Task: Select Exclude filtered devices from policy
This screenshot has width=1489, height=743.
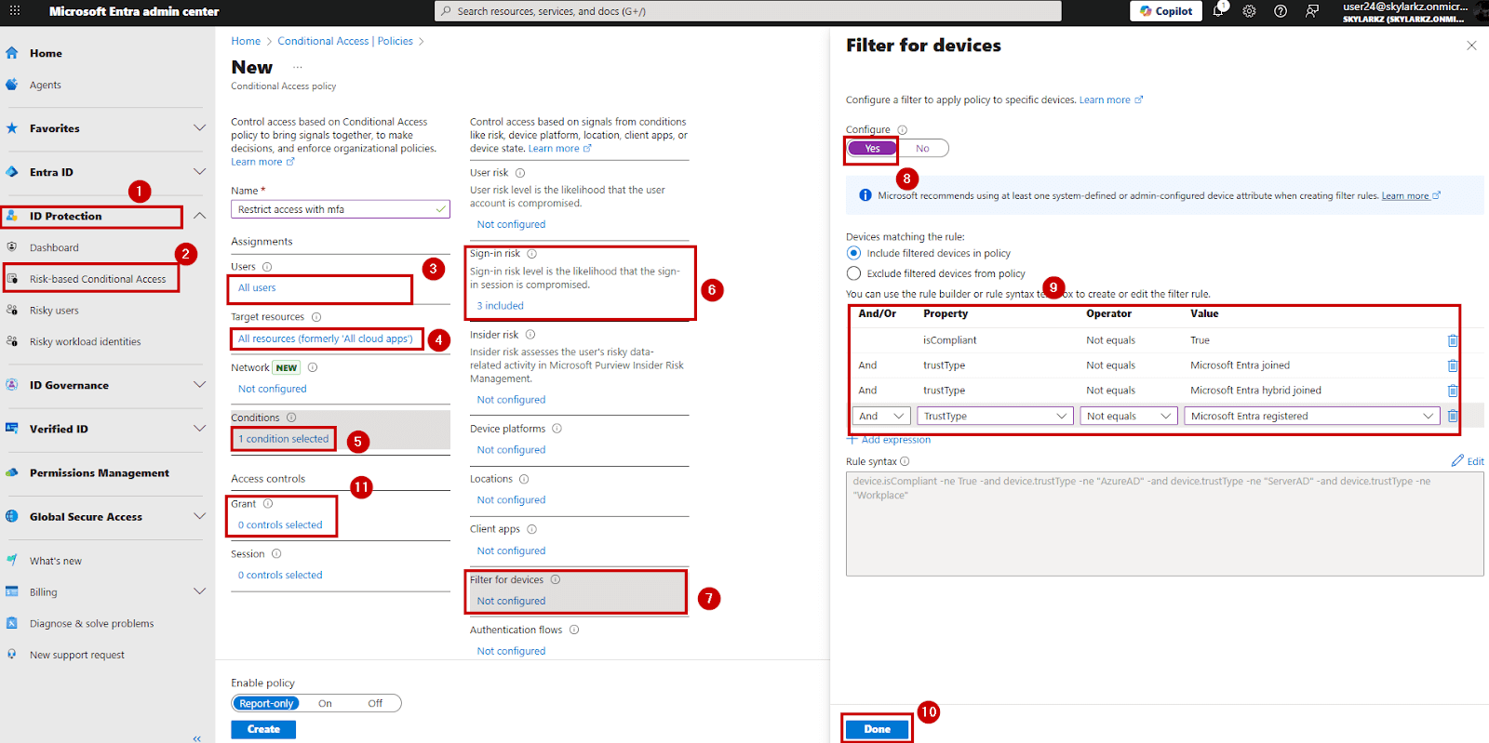Action: 853,273
